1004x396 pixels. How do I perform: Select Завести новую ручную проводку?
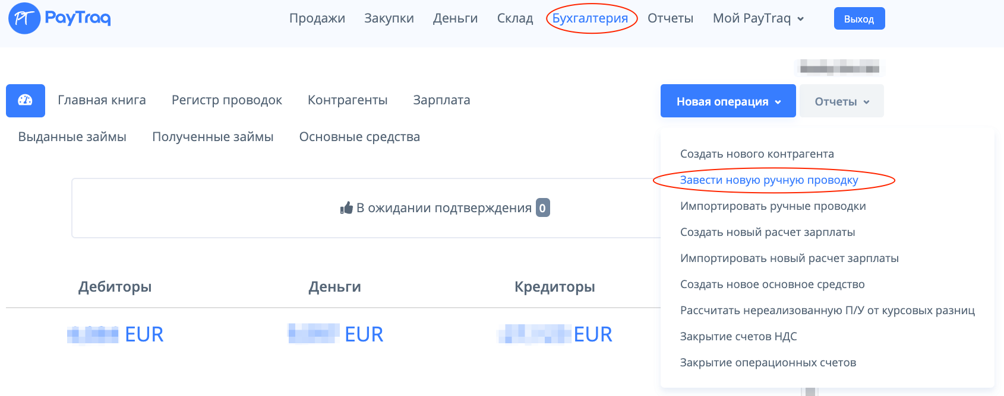point(769,180)
